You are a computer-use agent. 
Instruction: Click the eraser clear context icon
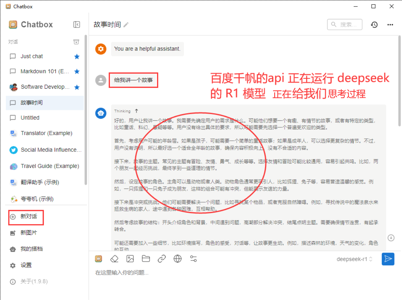click(x=114, y=259)
